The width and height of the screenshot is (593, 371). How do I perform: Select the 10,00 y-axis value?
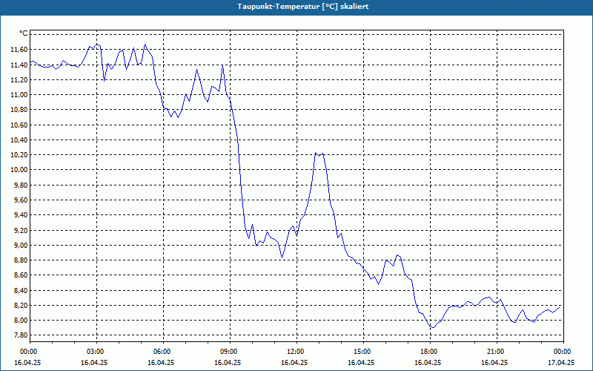20,170
